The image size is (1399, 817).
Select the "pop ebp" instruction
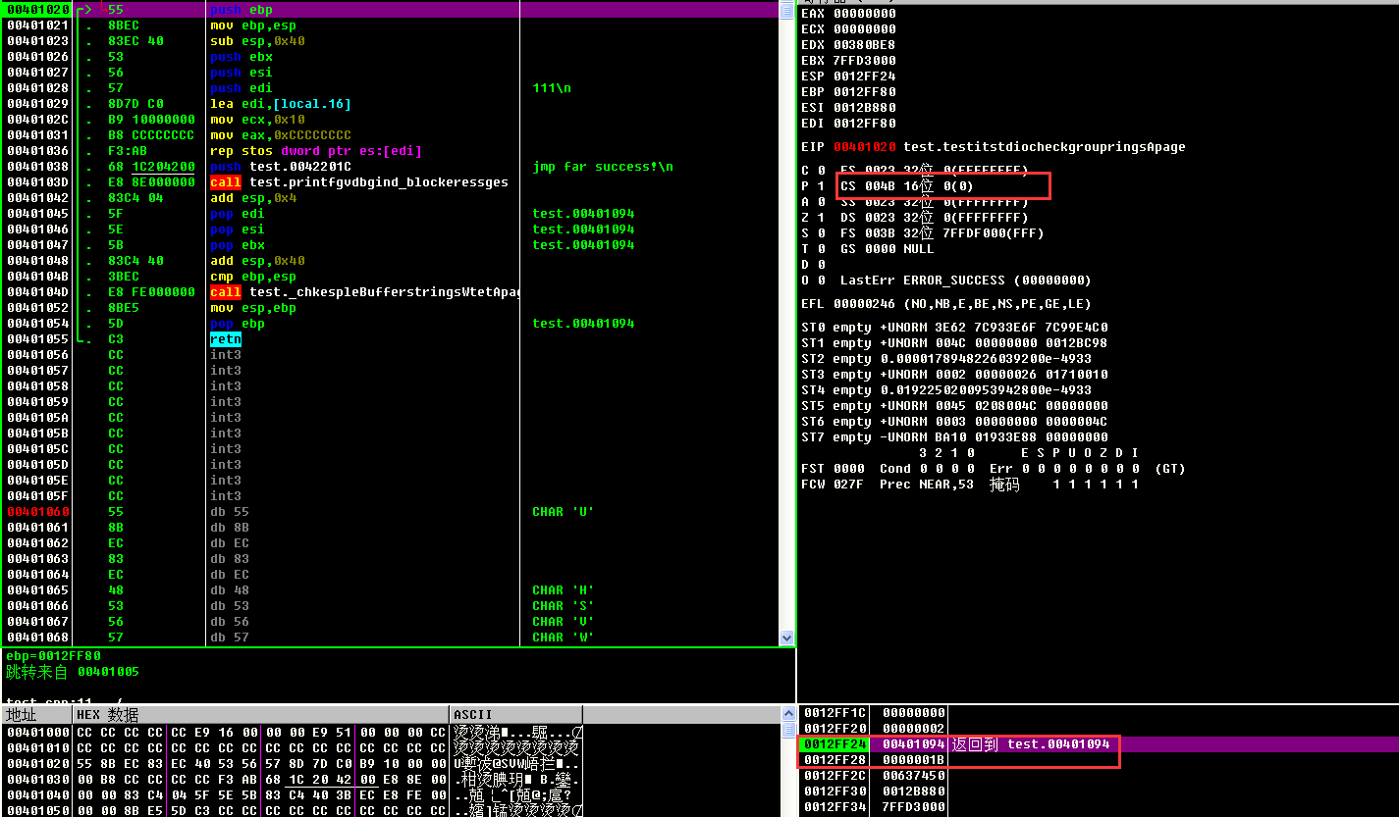pos(238,324)
